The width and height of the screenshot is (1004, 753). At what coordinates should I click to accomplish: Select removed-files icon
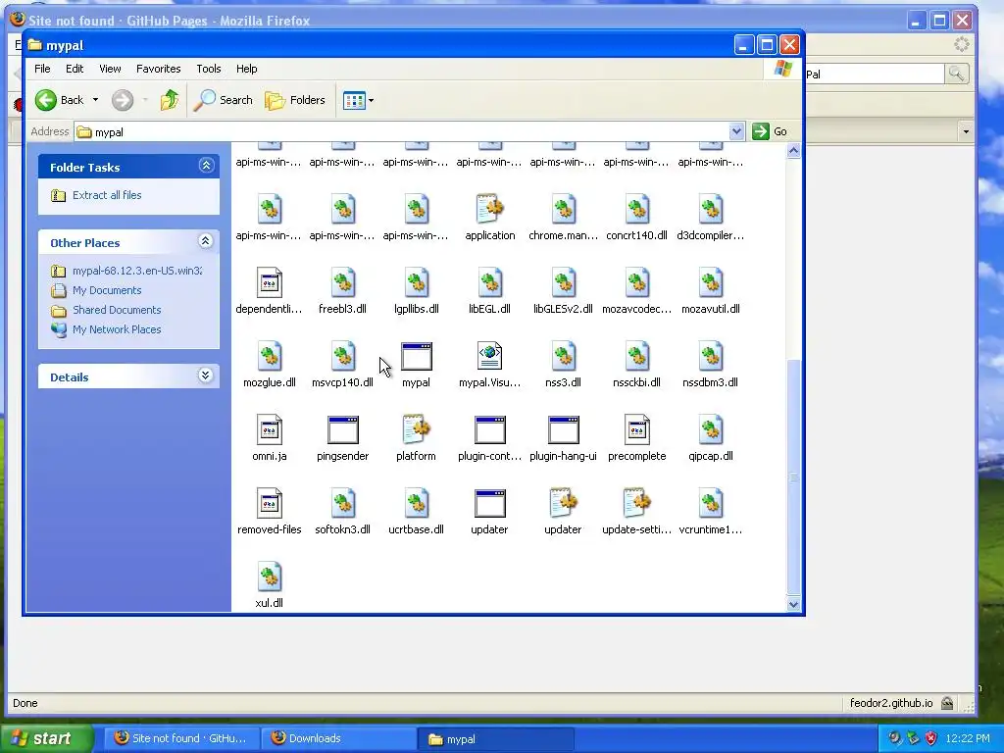pos(269,503)
